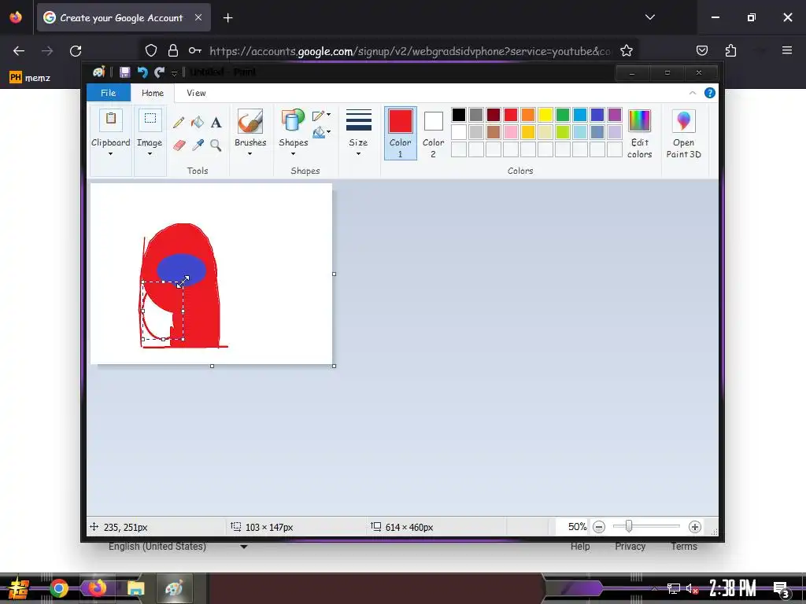Bookmark this page with the star icon
Viewport: 806px width, 604px height.
(626, 50)
